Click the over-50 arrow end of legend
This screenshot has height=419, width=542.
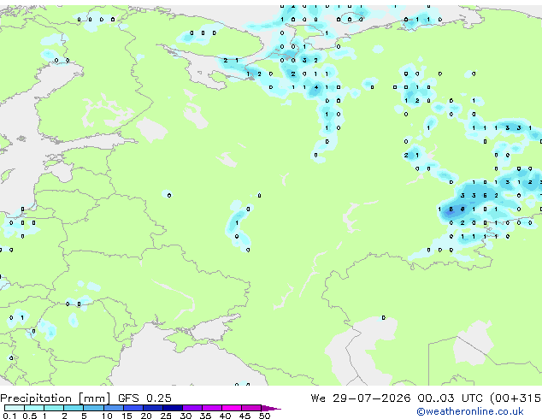click(271, 408)
